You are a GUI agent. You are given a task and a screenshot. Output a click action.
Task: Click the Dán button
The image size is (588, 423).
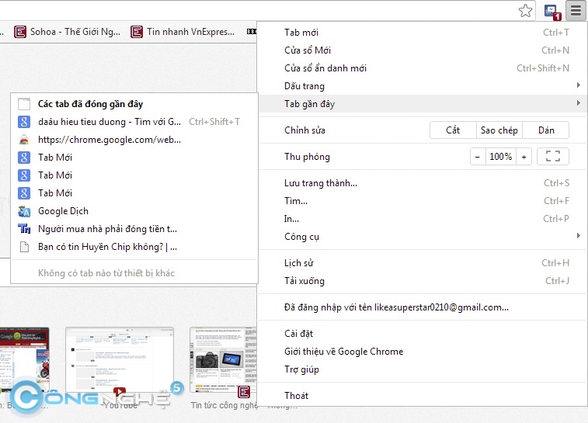pyautogui.click(x=546, y=130)
